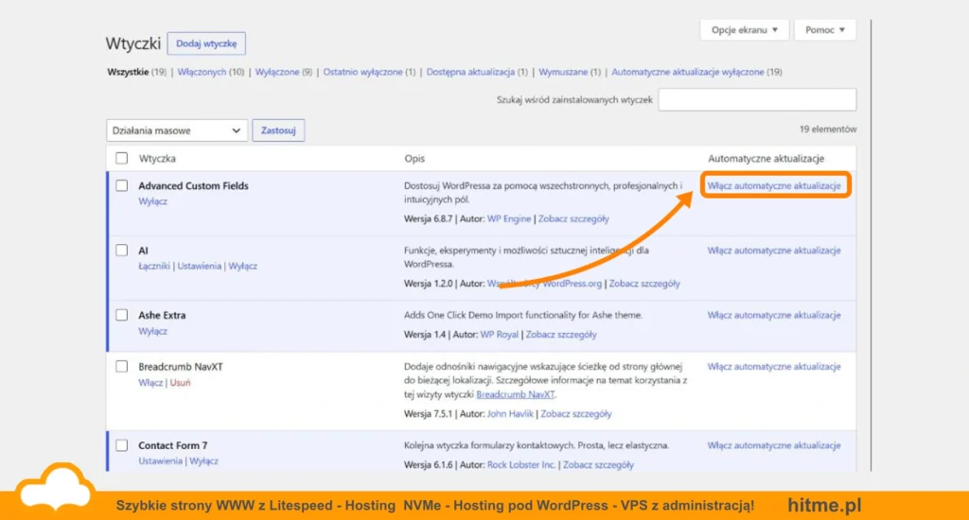The image size is (969, 520).
Task: Deactivate Ashe Extra via Wyłącz
Action: [152, 331]
